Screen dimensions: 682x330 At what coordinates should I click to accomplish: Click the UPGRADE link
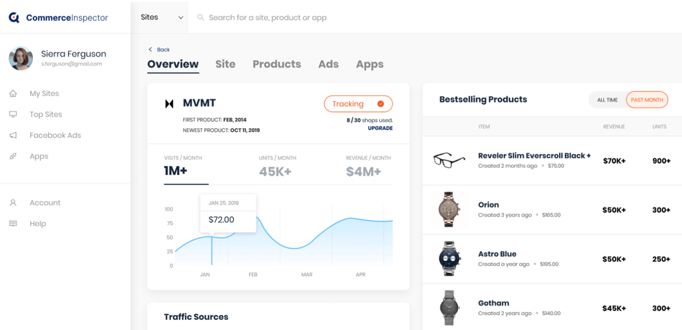[x=380, y=128]
